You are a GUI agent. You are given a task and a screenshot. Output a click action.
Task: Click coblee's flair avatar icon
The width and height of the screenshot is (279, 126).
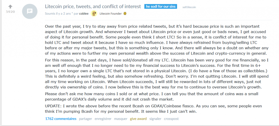click(94, 13)
